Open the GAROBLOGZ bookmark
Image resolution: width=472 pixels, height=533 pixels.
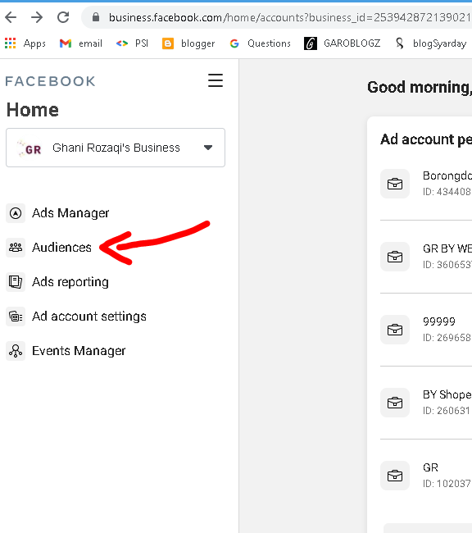[343, 43]
